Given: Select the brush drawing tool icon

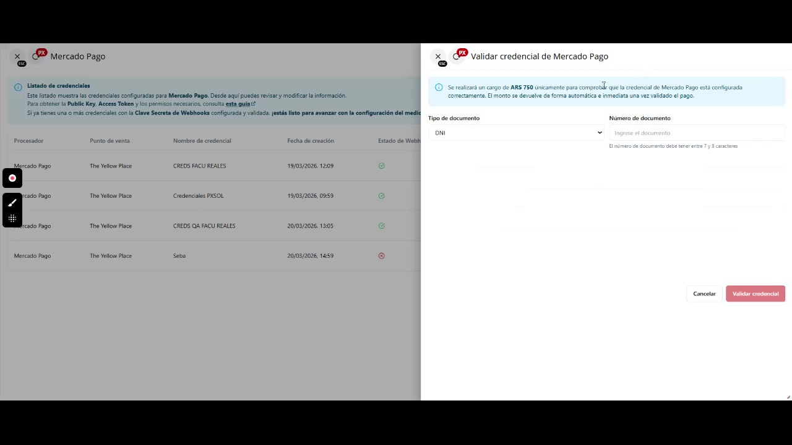Looking at the screenshot, I should (12, 203).
